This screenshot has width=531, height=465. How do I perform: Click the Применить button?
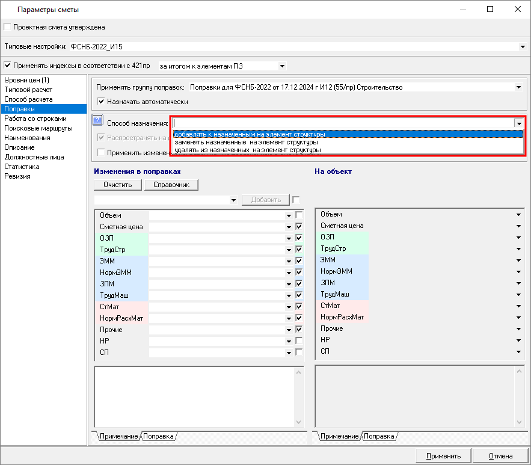coord(443,456)
